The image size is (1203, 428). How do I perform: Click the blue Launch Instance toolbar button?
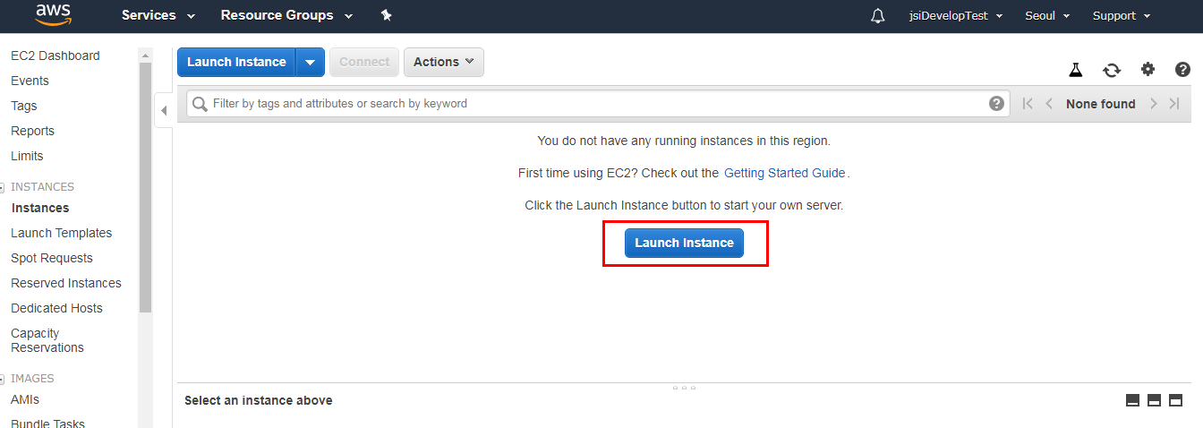click(236, 62)
